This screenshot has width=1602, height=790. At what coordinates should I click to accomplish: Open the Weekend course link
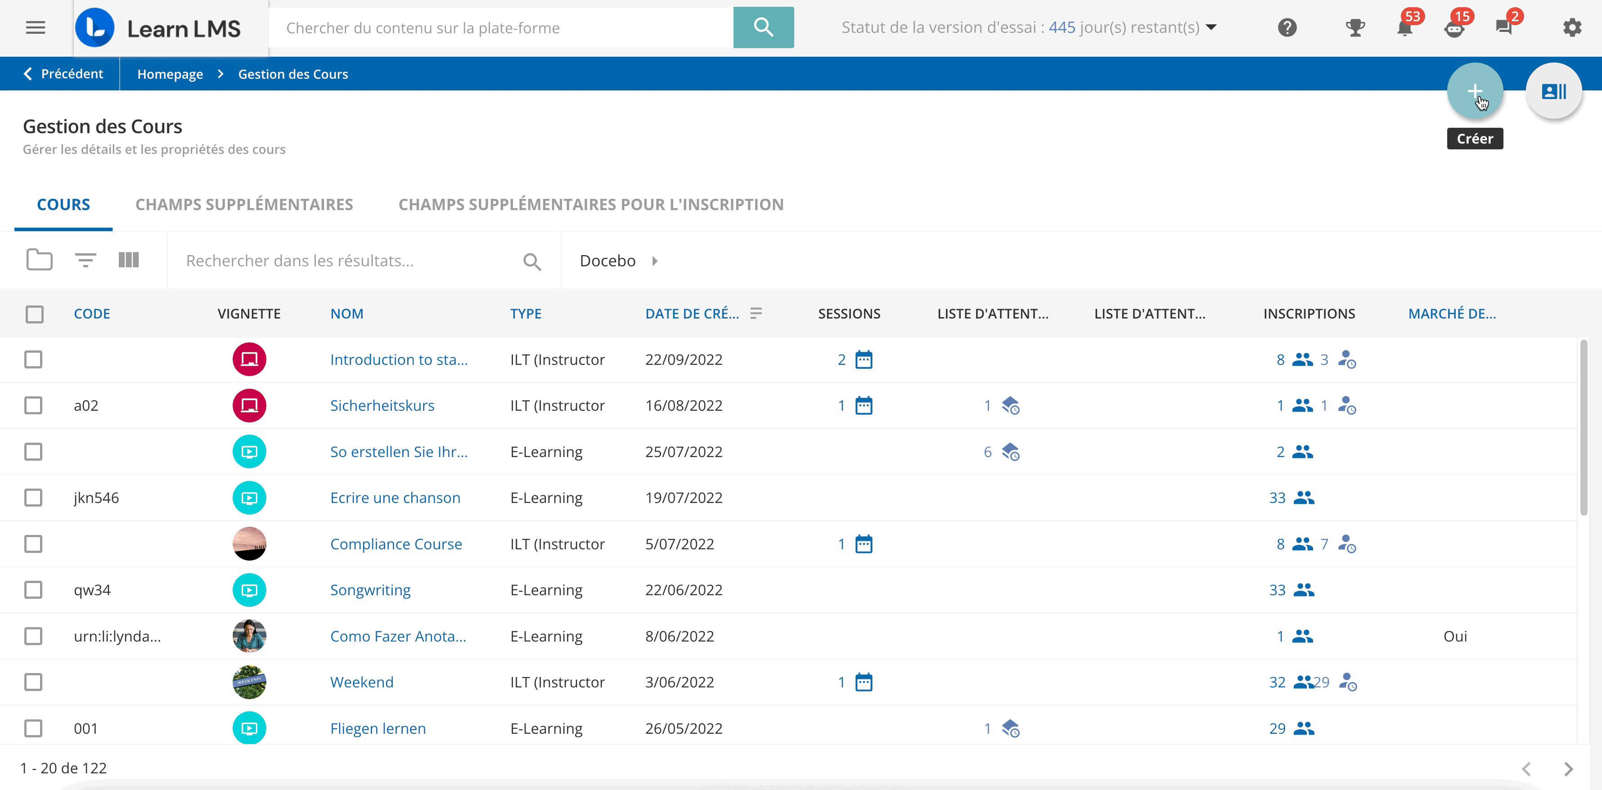pyautogui.click(x=361, y=682)
